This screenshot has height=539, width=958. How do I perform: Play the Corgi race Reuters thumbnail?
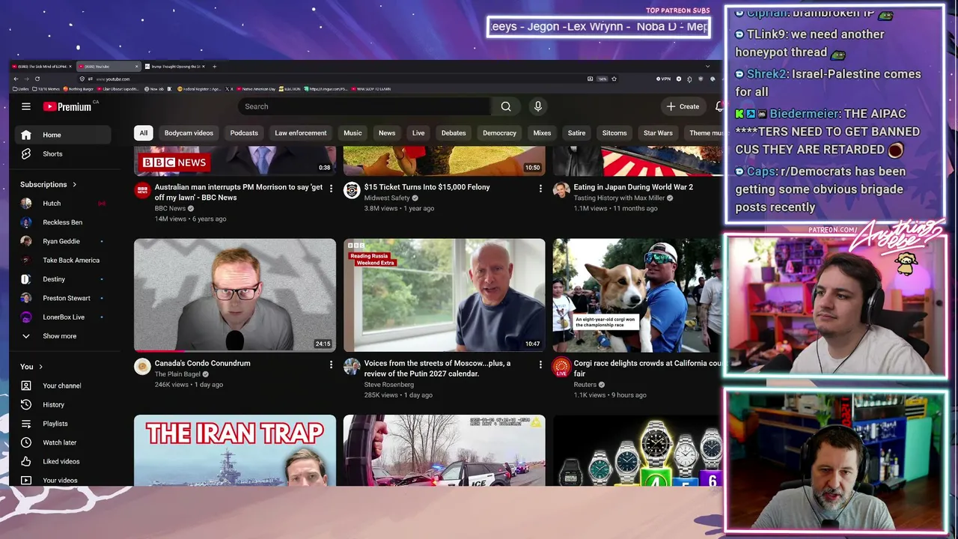[x=637, y=295]
